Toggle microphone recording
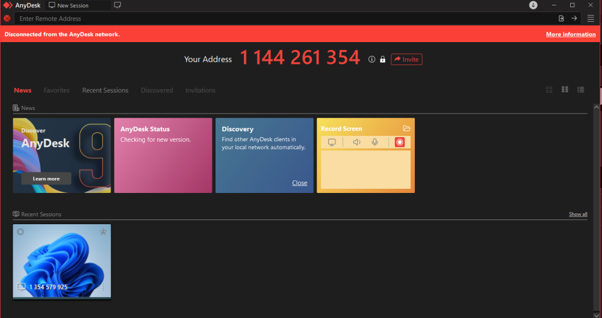Image resolution: width=602 pixels, height=318 pixels. 374,142
